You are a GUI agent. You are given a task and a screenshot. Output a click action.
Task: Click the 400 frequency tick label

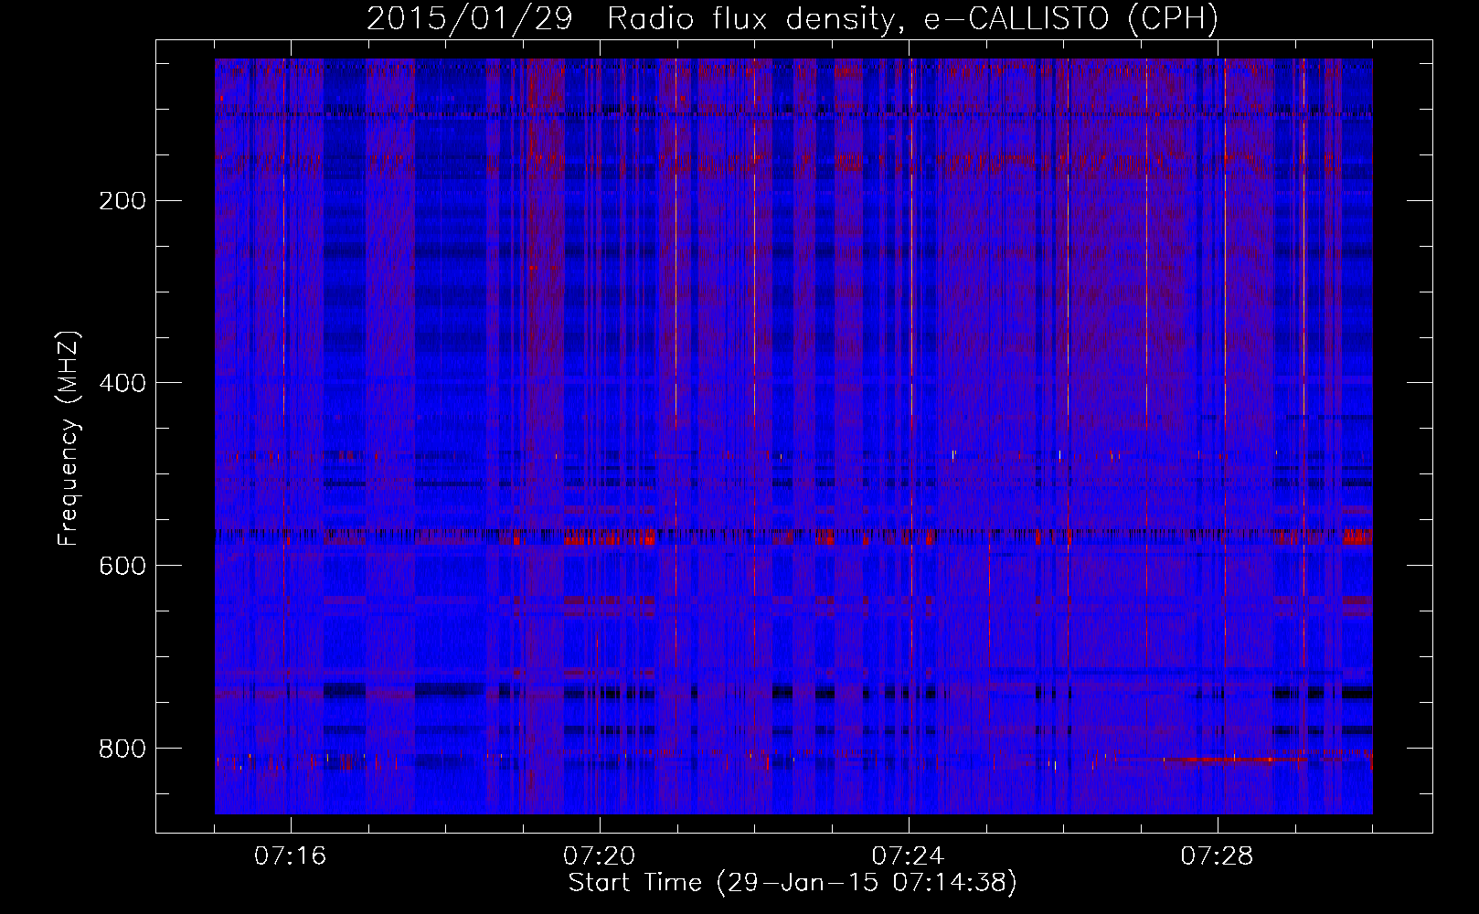122,383
